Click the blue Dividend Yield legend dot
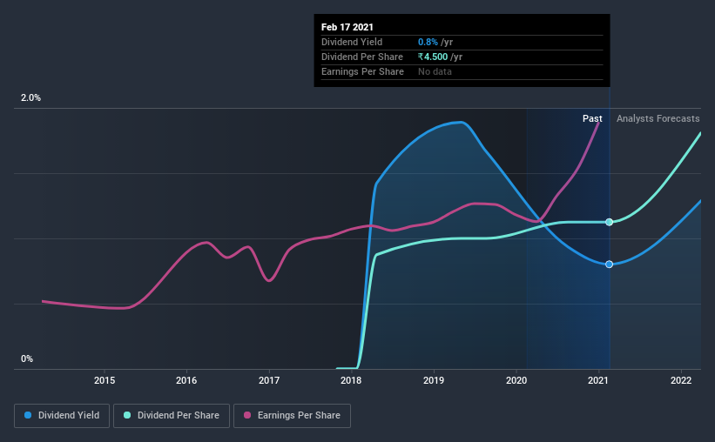 (x=28, y=415)
